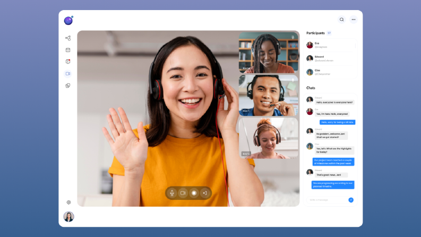
Task: Click mic icon on middle participant thumbnail
Action: click(293, 80)
